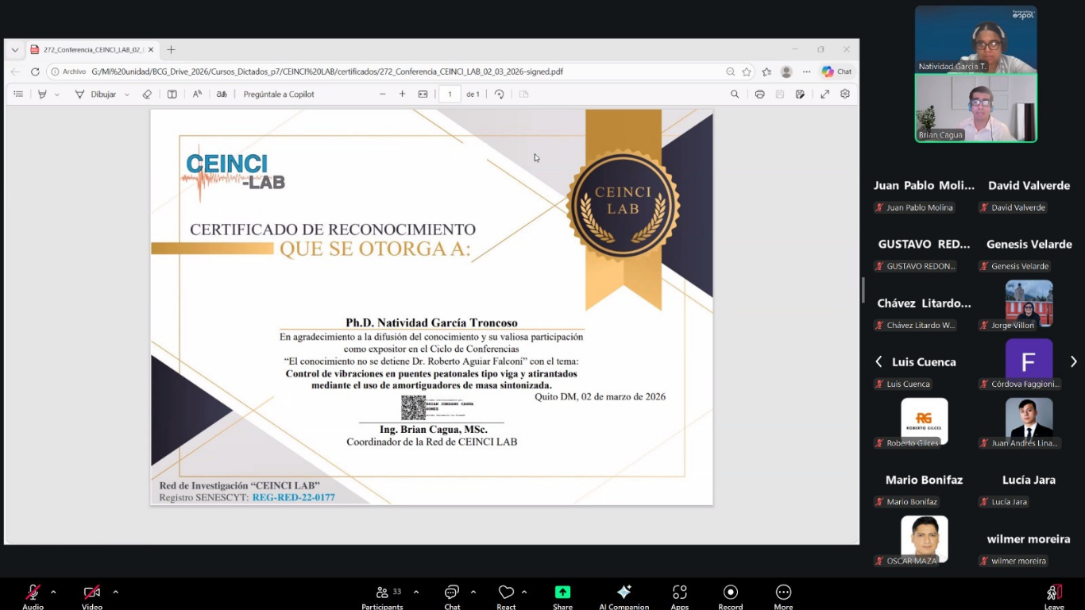Show next page of participant gallery

pos(1073,362)
